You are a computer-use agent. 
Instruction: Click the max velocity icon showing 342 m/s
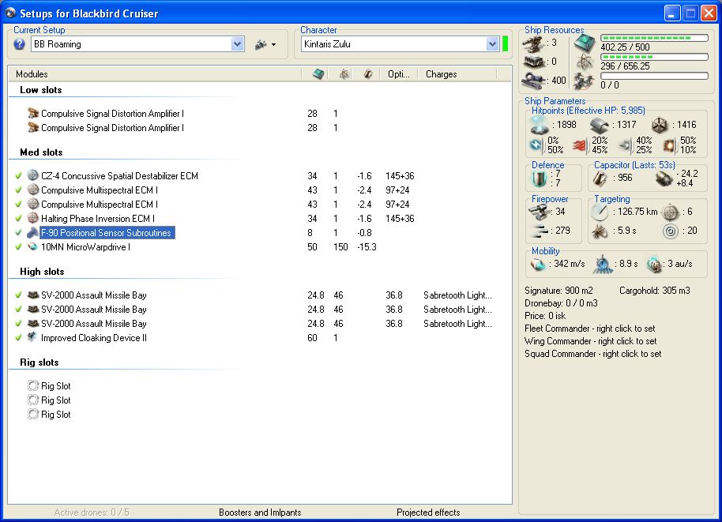click(x=538, y=265)
